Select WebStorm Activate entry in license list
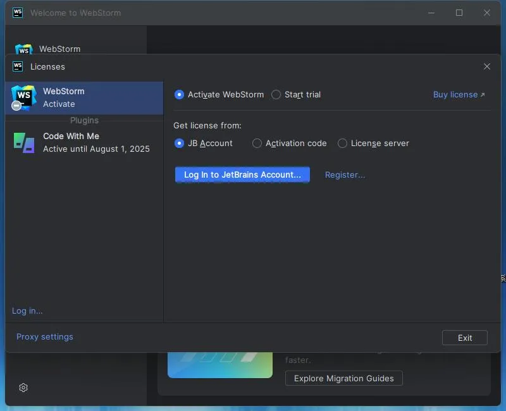Screen dimensions: 506x411 pyautogui.click(x=84, y=98)
